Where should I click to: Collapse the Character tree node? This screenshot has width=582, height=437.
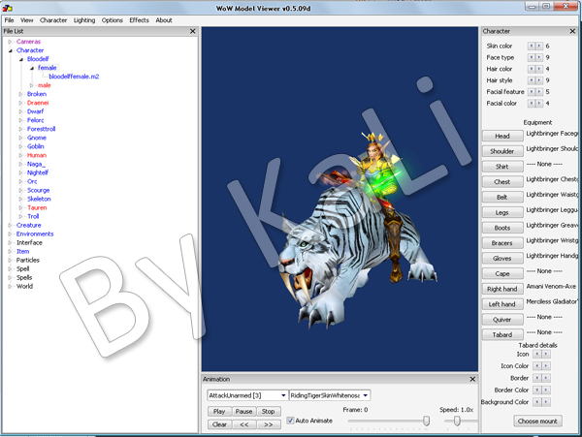click(x=10, y=50)
